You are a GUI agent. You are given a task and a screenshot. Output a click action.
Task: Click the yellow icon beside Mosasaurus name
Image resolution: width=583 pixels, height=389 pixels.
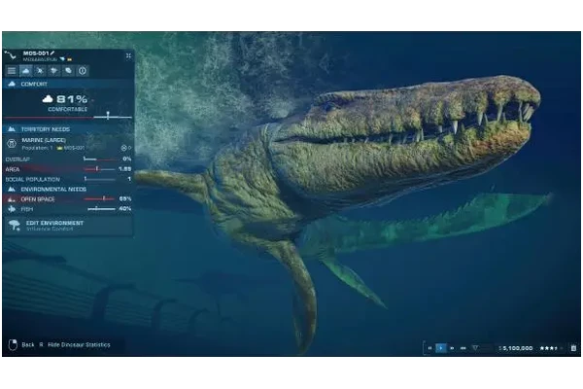(70, 59)
